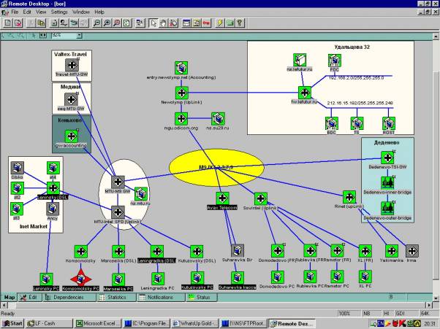Select the hand pan tool

[x=163, y=23]
